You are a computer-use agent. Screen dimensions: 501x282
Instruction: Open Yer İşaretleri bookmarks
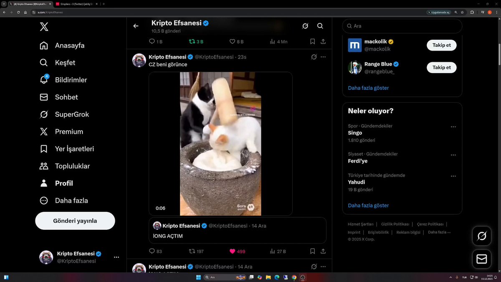point(67,149)
